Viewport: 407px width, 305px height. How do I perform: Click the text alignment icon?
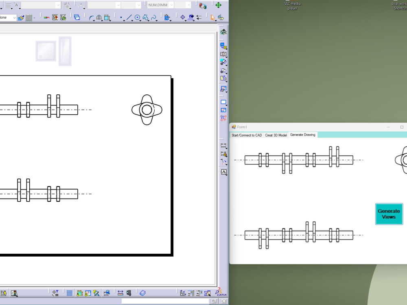pos(9,5)
